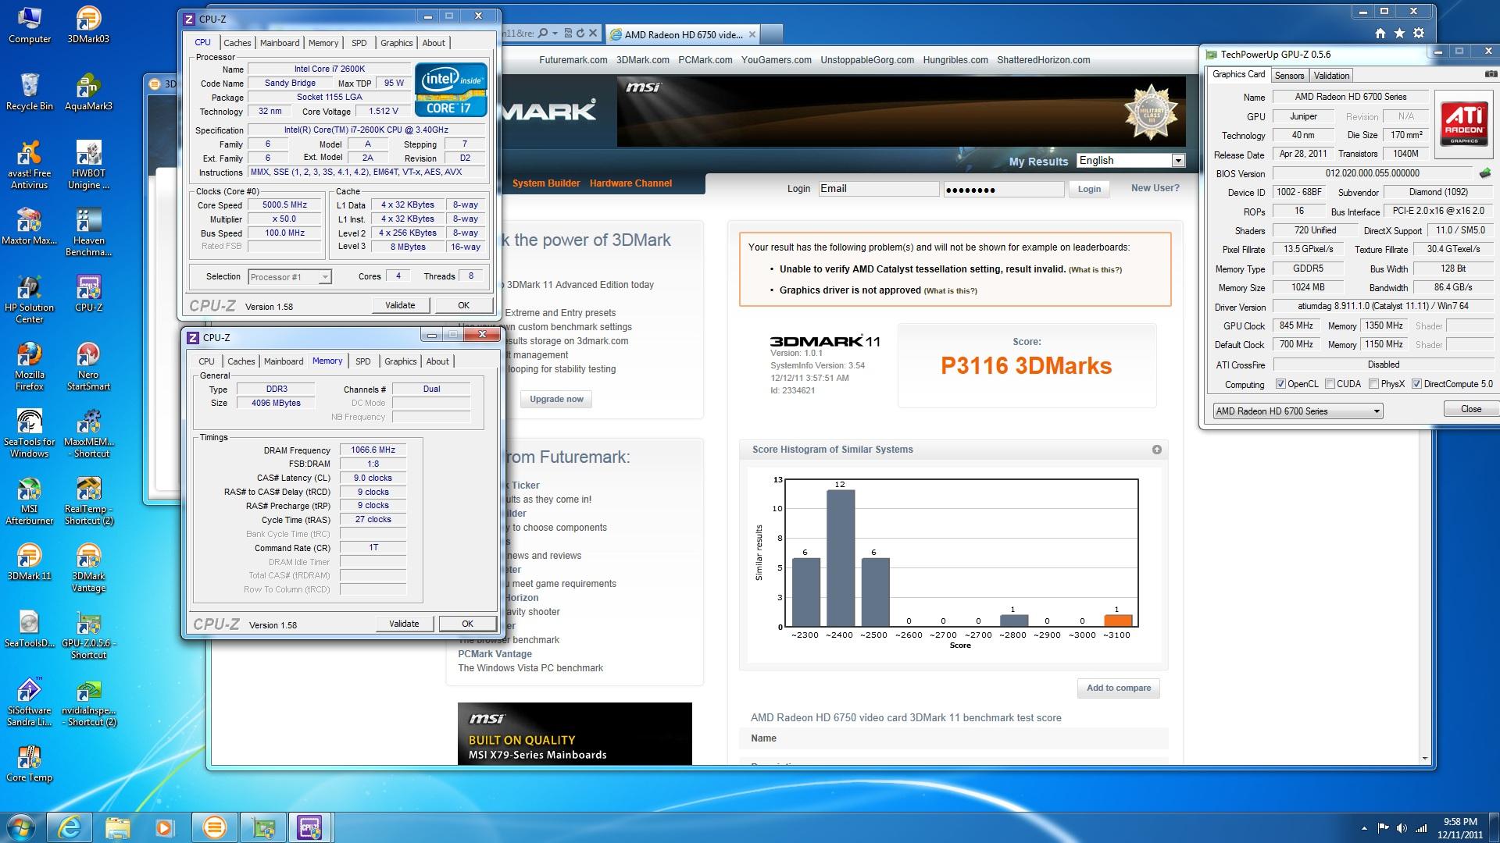Toggle the OpenCL checkbox in GPU-Z
1500x843 pixels.
(x=1280, y=384)
